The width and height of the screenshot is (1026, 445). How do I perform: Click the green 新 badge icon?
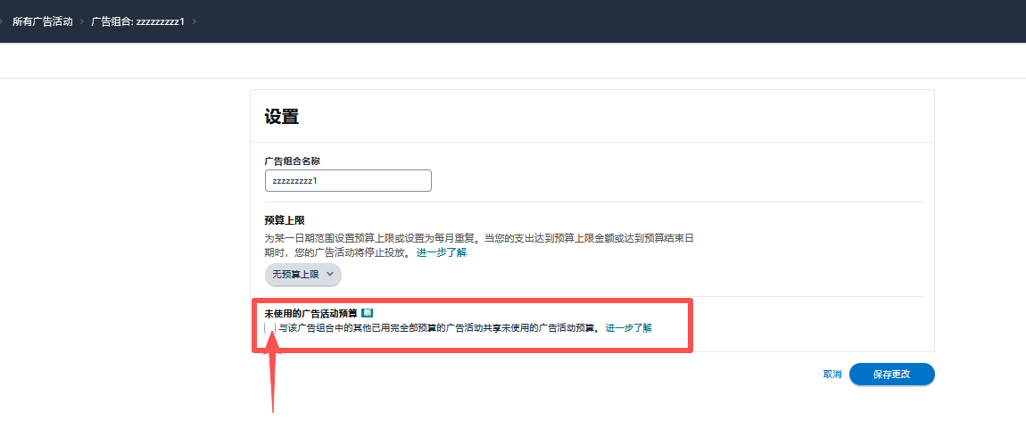click(x=367, y=313)
